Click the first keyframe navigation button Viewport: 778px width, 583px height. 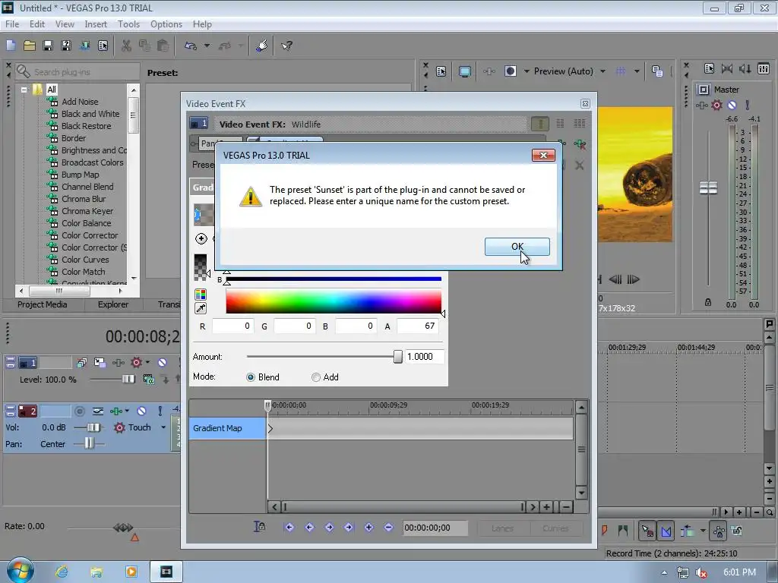pos(289,528)
